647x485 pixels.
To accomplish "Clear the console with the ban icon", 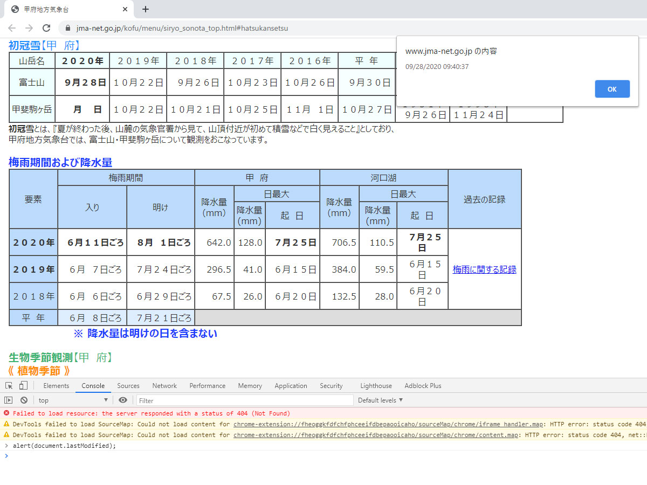I will [24, 400].
